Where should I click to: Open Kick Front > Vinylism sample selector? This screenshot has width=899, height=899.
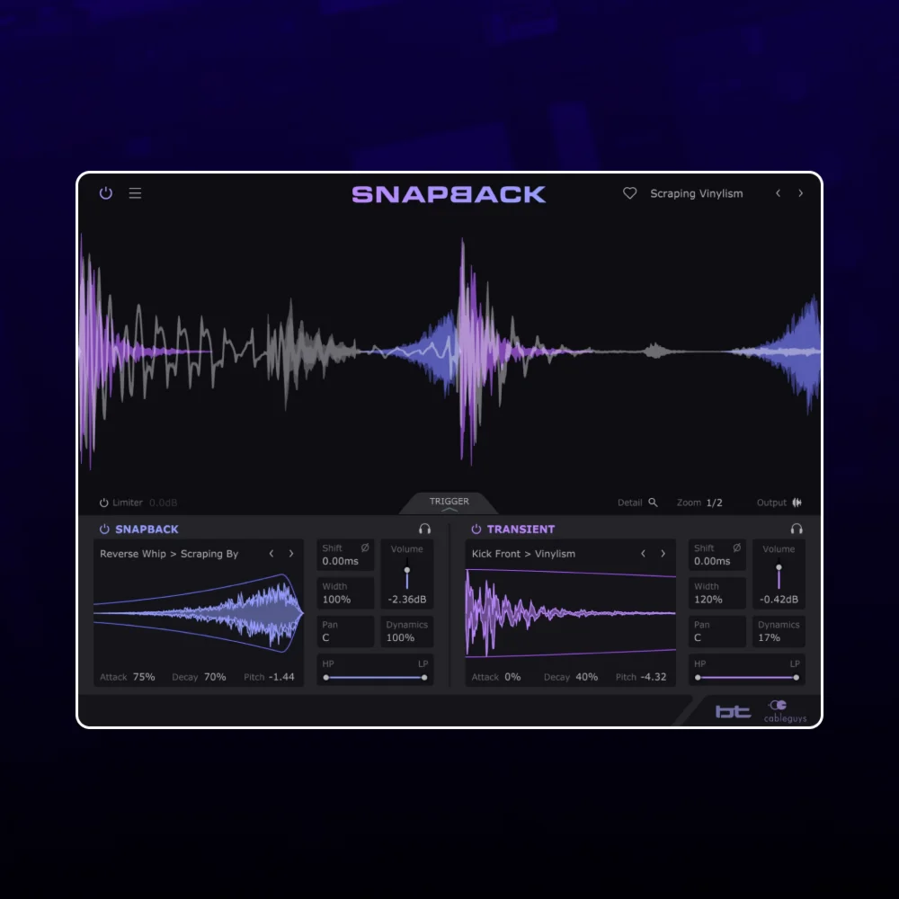coord(523,554)
